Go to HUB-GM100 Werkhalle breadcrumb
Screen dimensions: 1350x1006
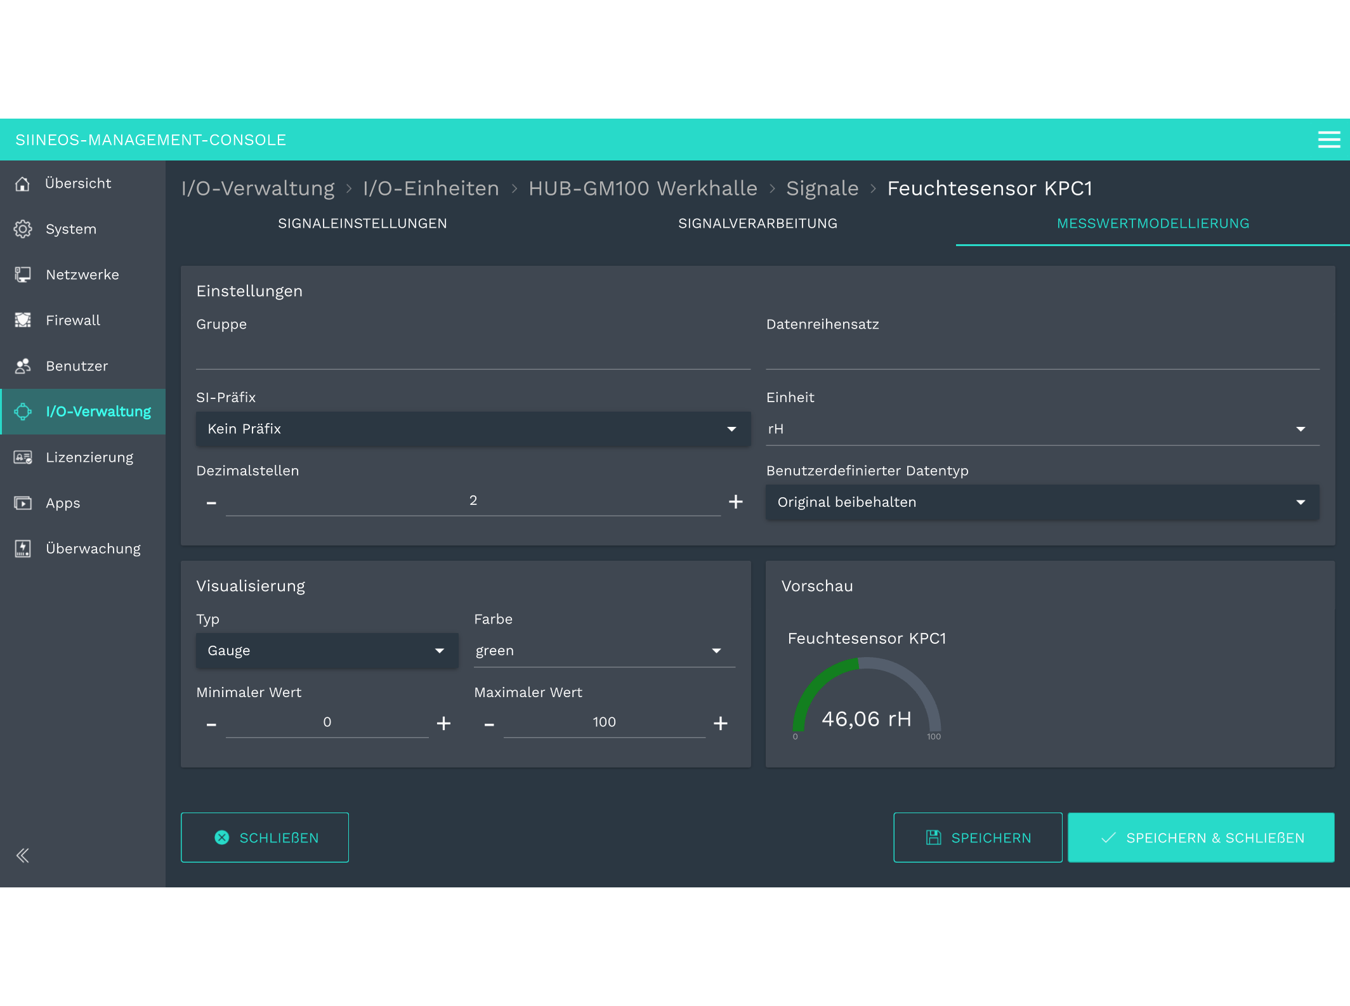[x=643, y=188]
